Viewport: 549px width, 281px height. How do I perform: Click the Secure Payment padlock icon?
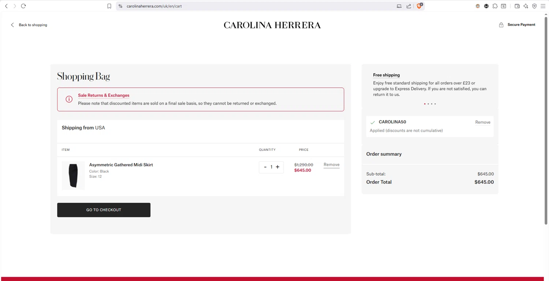click(x=501, y=25)
